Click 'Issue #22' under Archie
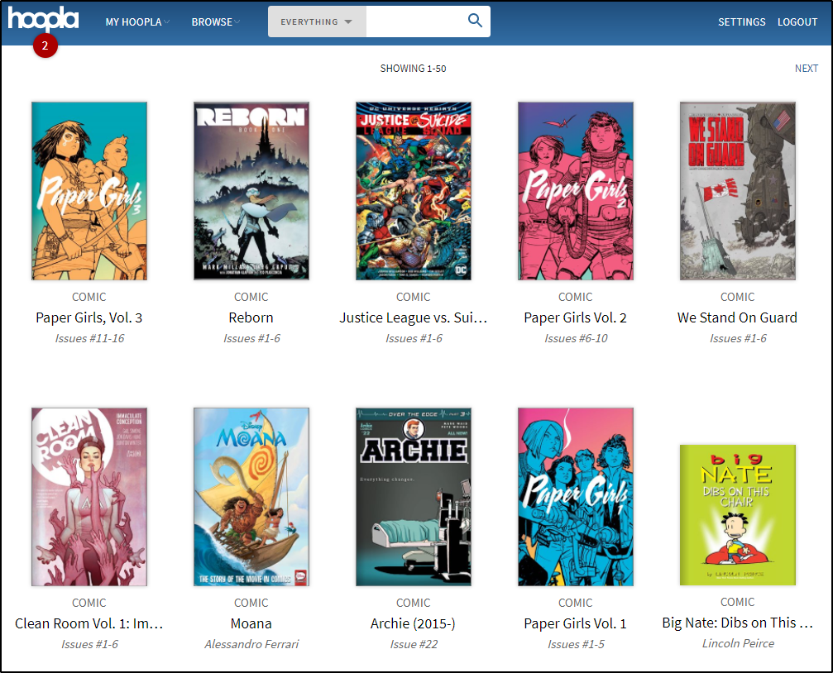833x673 pixels. click(x=414, y=644)
